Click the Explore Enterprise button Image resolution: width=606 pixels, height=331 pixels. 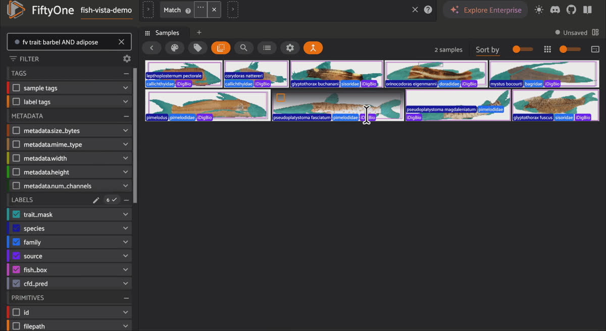tap(485, 10)
